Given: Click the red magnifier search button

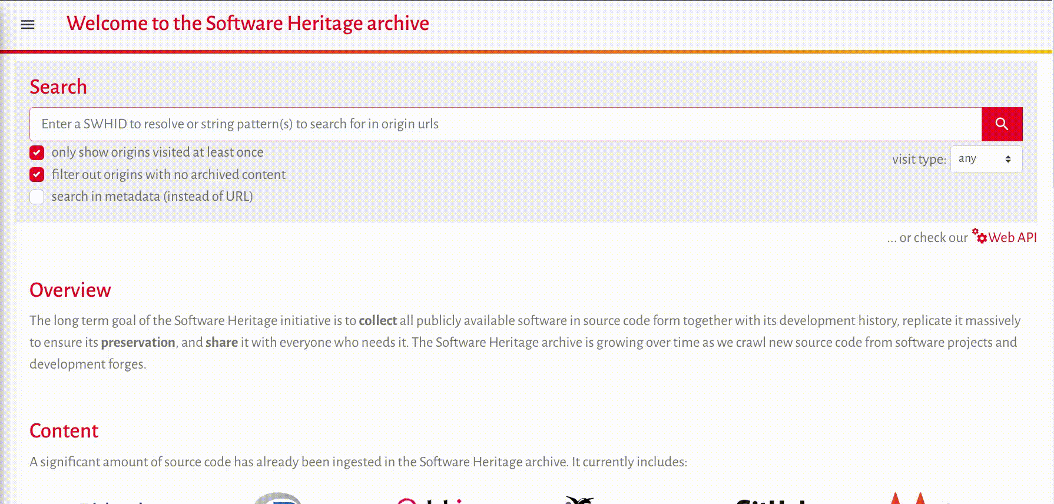Looking at the screenshot, I should (x=1002, y=124).
